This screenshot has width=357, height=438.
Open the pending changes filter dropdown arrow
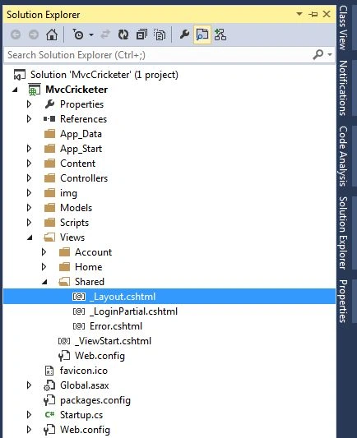[x=91, y=35]
